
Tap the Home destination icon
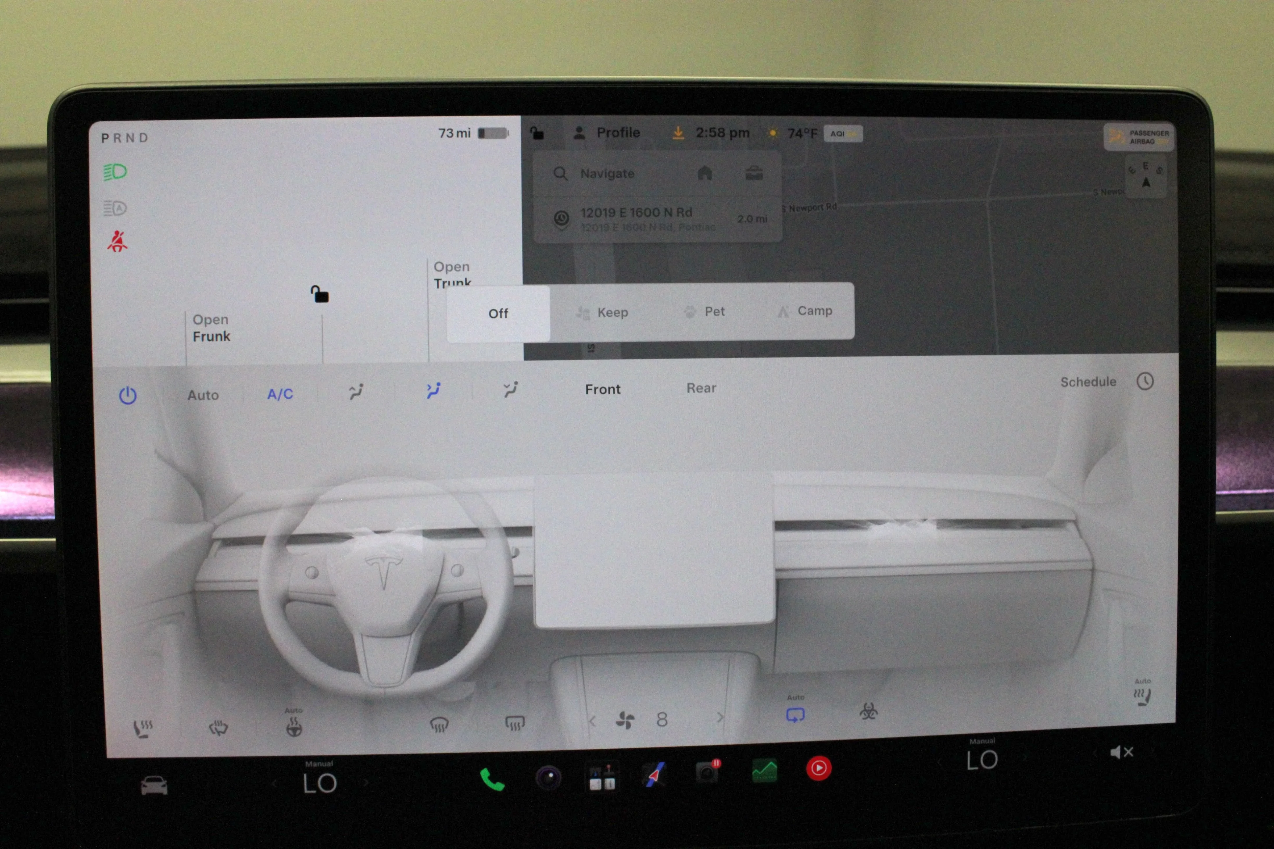704,173
